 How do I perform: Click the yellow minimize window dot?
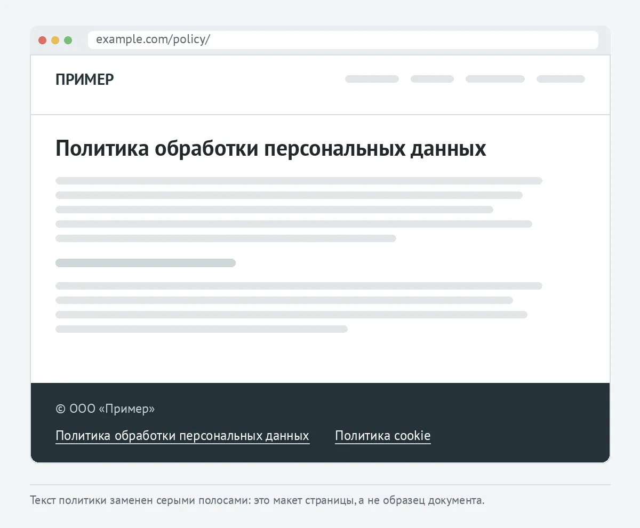pos(55,40)
